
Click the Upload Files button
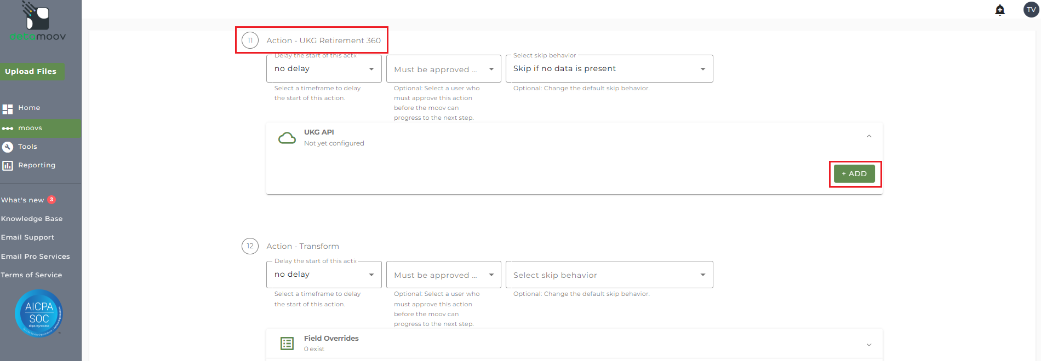[31, 72]
